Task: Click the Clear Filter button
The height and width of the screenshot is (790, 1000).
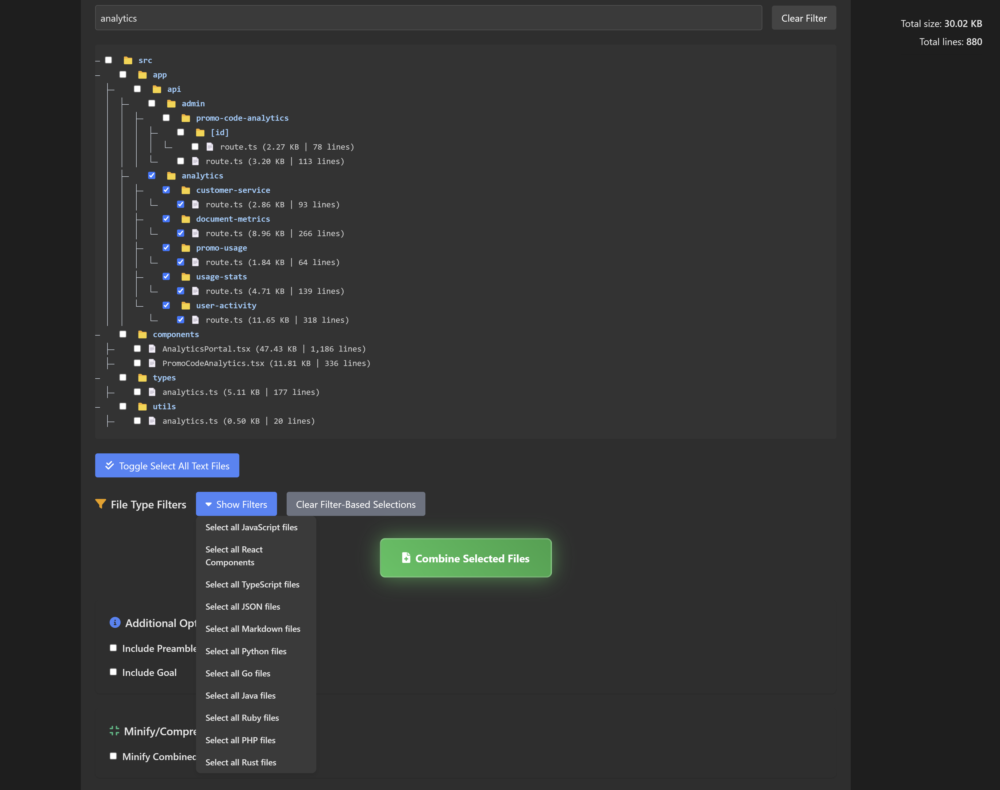Action: [x=803, y=18]
